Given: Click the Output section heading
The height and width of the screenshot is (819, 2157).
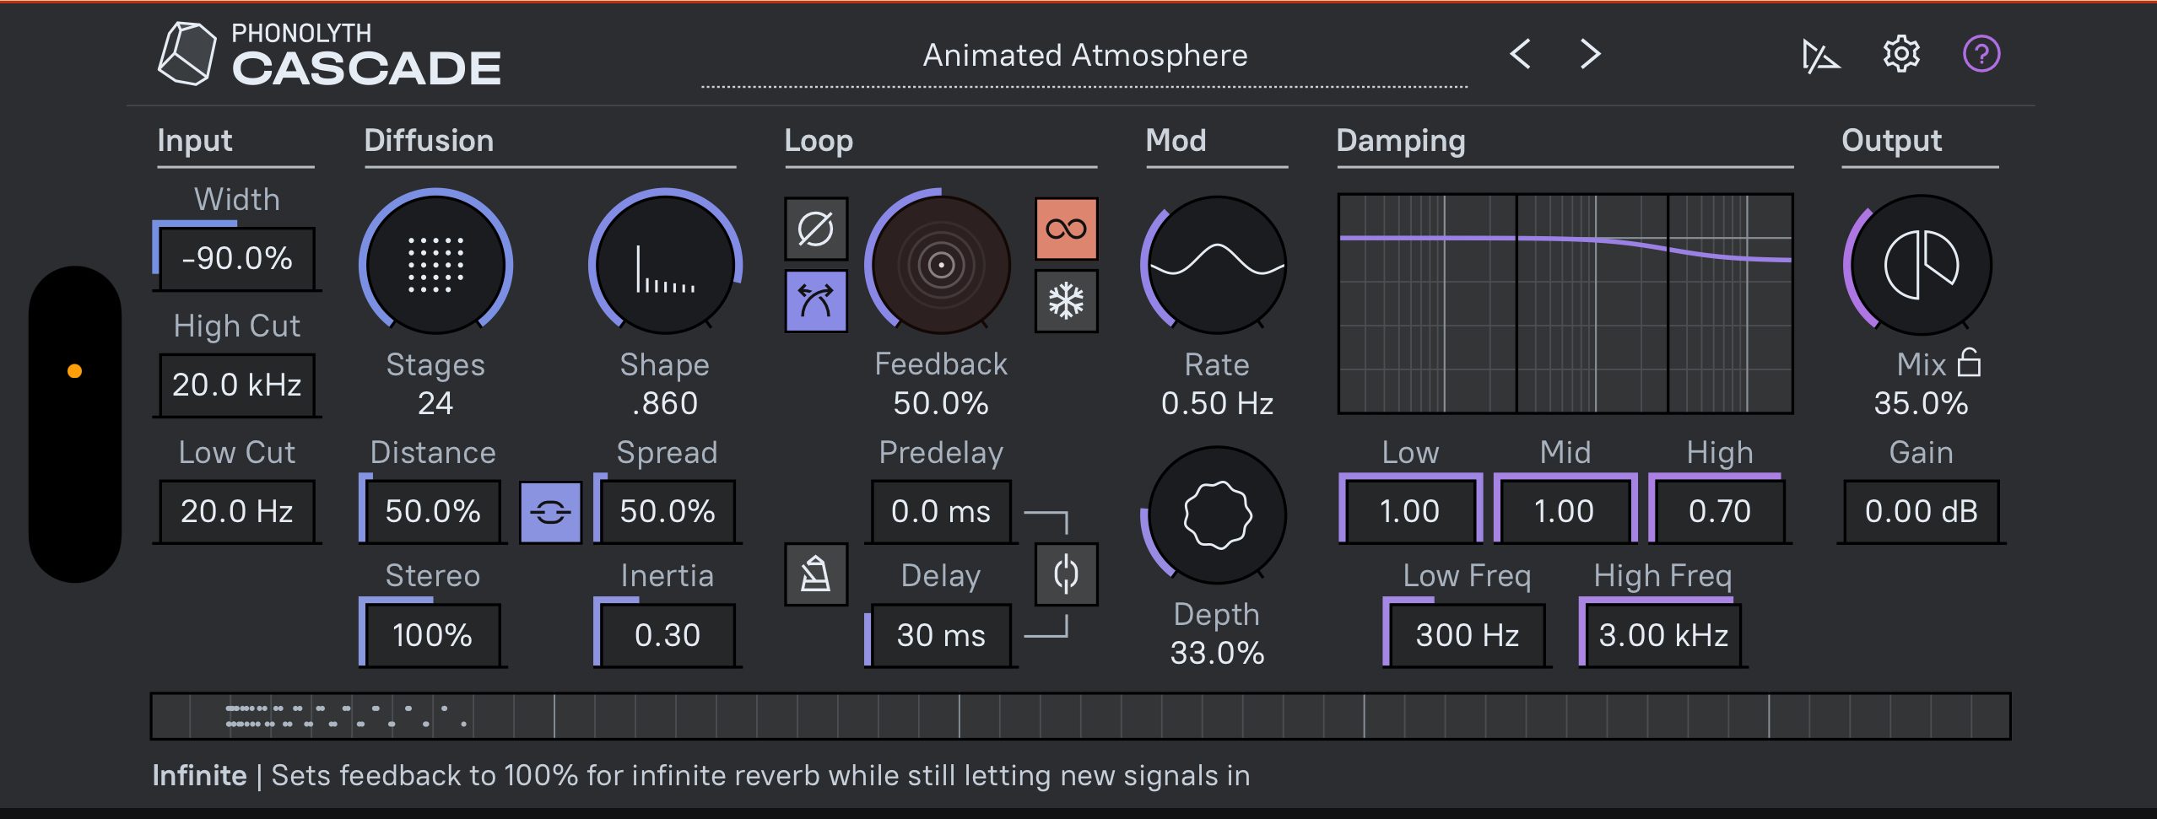Looking at the screenshot, I should 1892,140.
